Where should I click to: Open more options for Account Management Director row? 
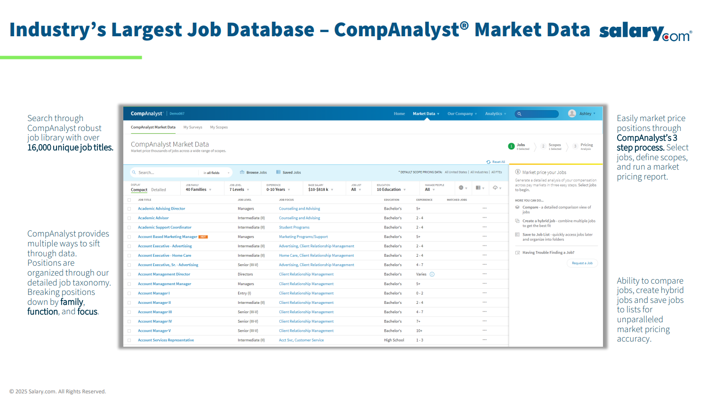point(484,274)
